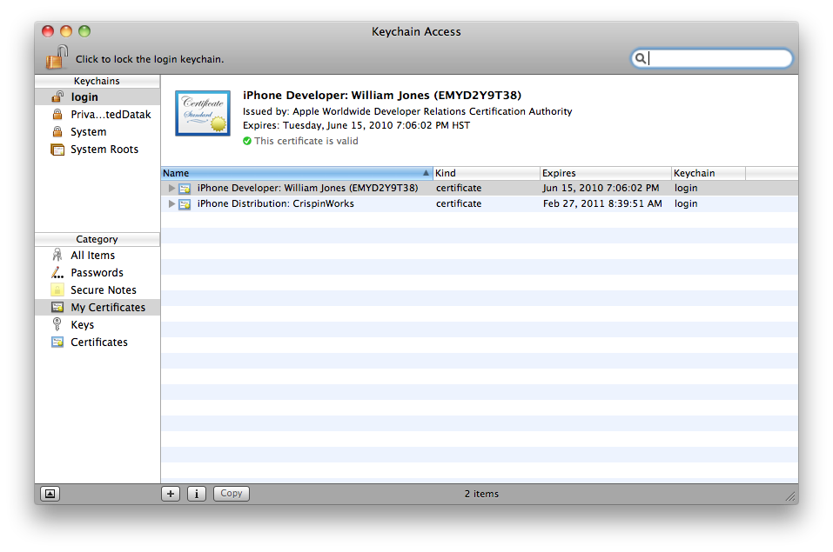Sort by the Kind column header
This screenshot has height=552, width=833.
pyautogui.click(x=487, y=173)
